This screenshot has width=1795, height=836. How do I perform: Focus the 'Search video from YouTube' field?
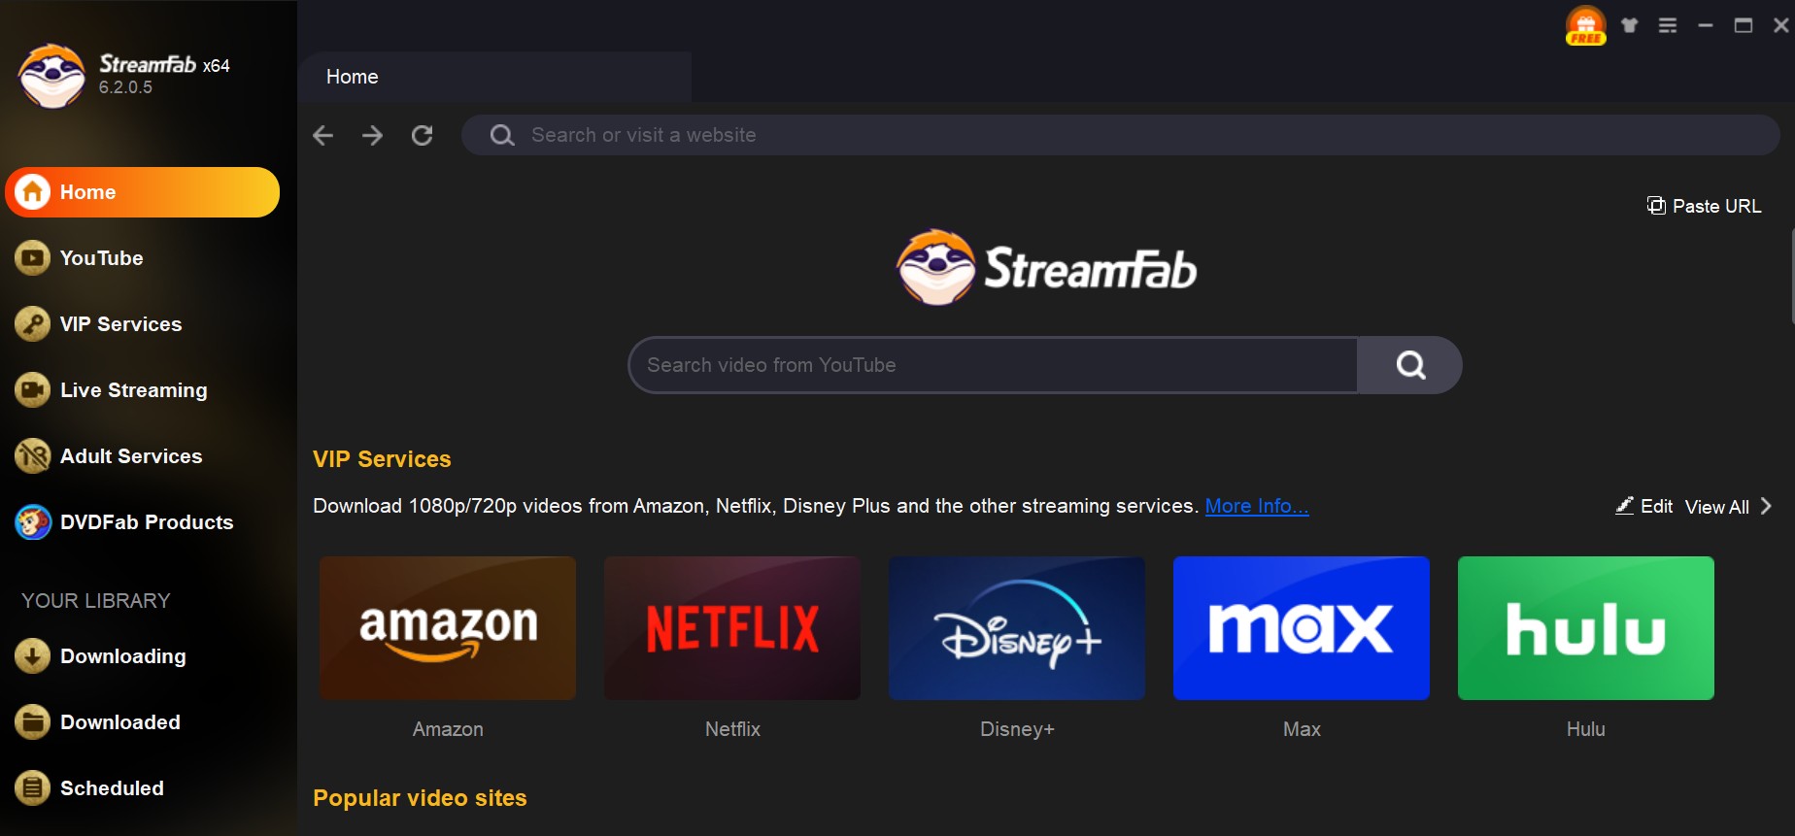coord(993,365)
